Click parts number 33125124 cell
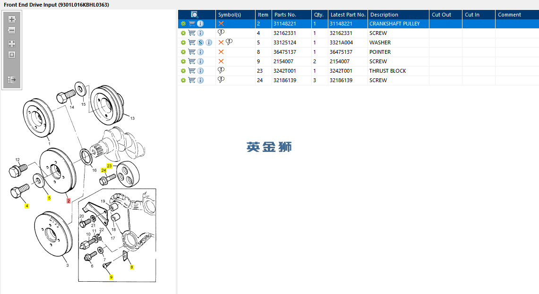Screen dimensions: 539x294 tap(291, 42)
